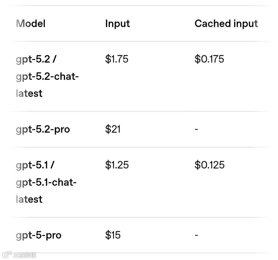Click the cached input dash for gpt-5.2-pro

tap(196, 129)
